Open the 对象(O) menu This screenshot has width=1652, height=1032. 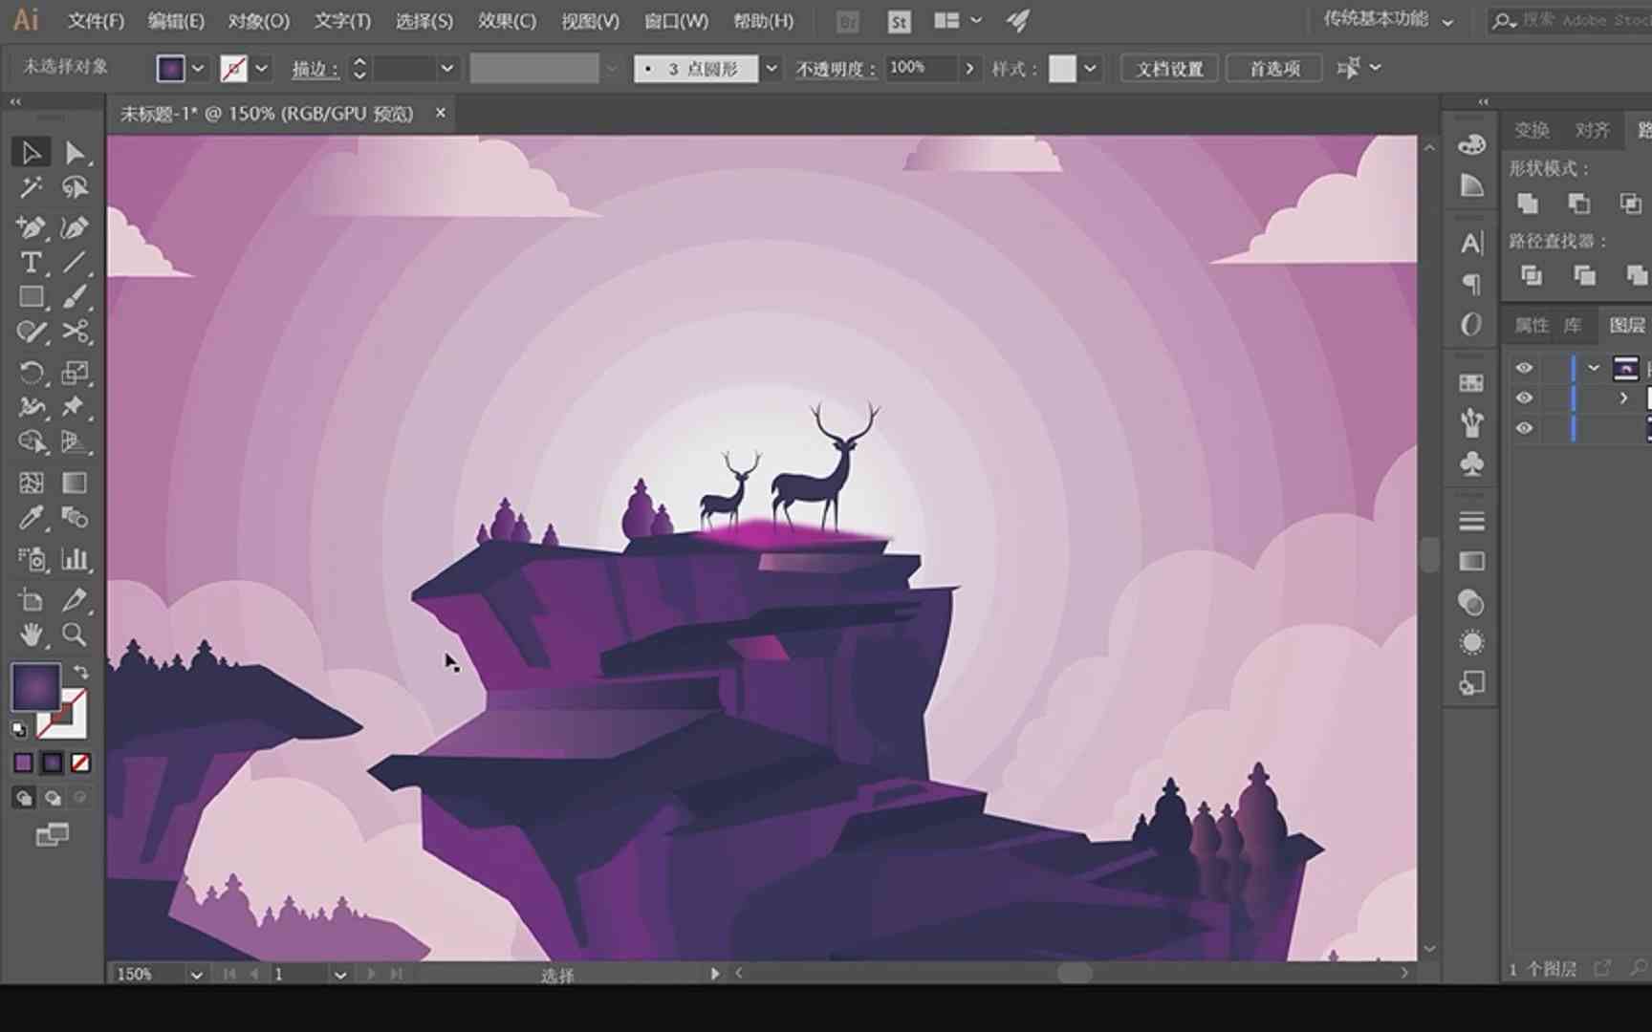[x=258, y=20]
